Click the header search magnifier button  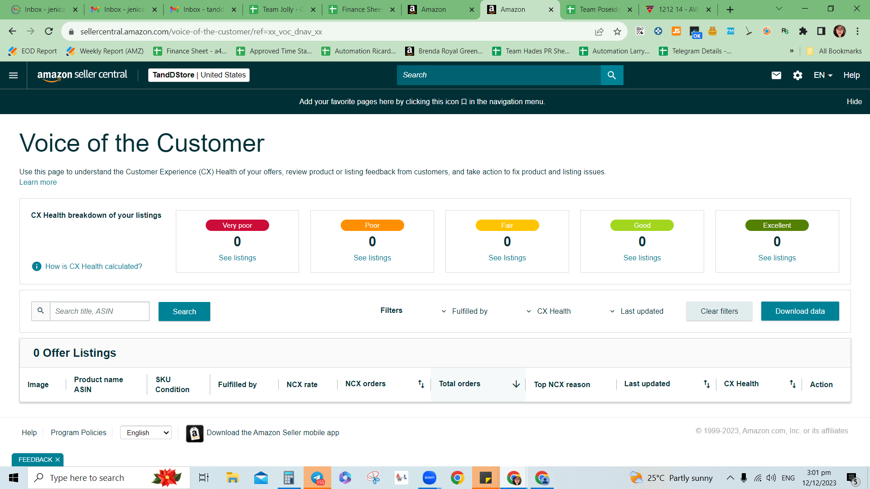612,75
